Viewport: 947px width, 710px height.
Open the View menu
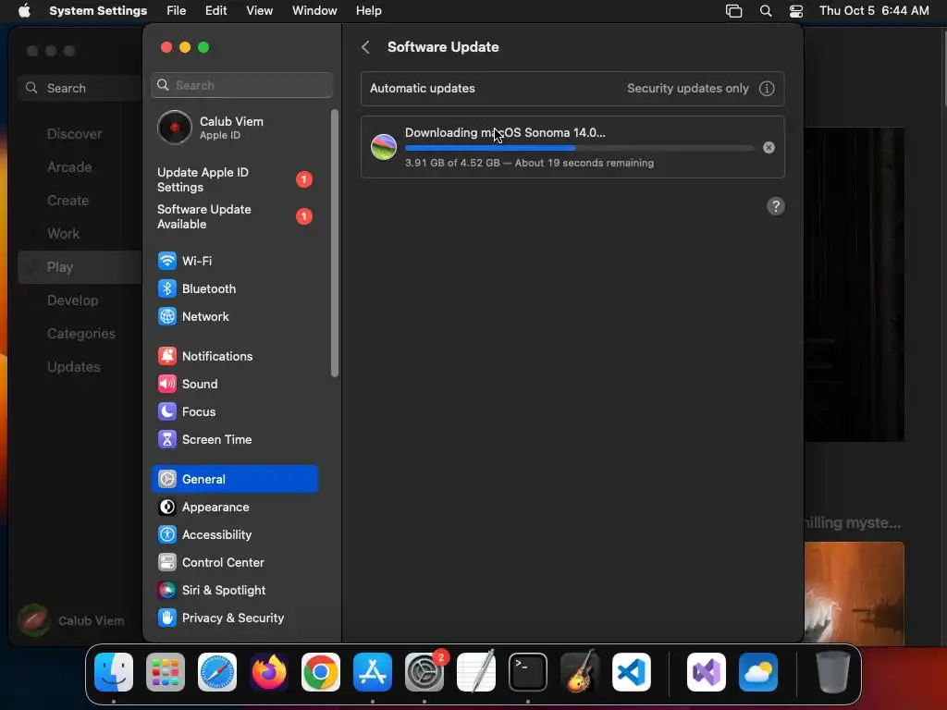[x=259, y=11]
